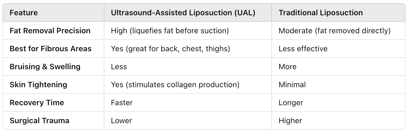
Task: Click the 'High (liquefies fat before suction)' cell
Action: click(x=170, y=31)
